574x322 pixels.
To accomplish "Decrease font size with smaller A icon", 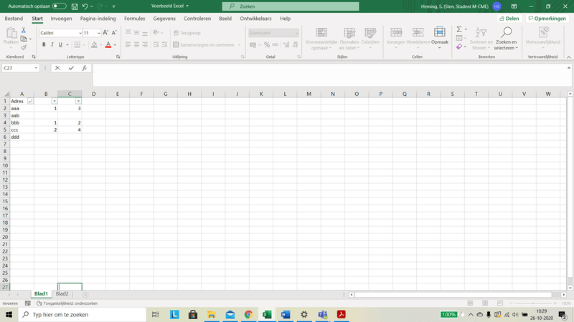I will point(114,33).
